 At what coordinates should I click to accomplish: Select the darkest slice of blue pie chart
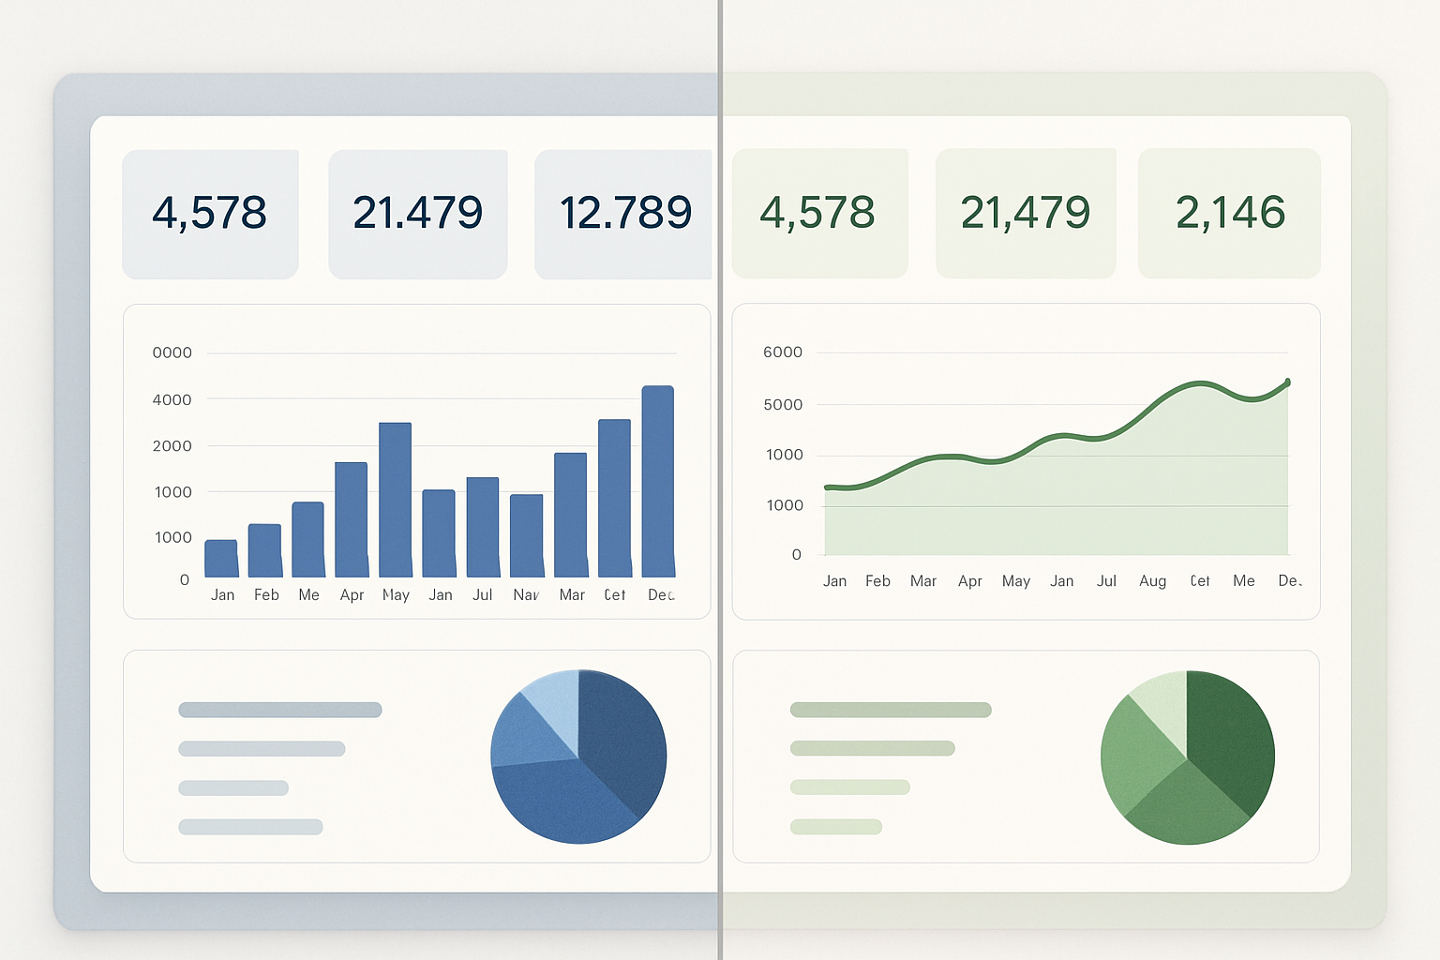pos(621,736)
